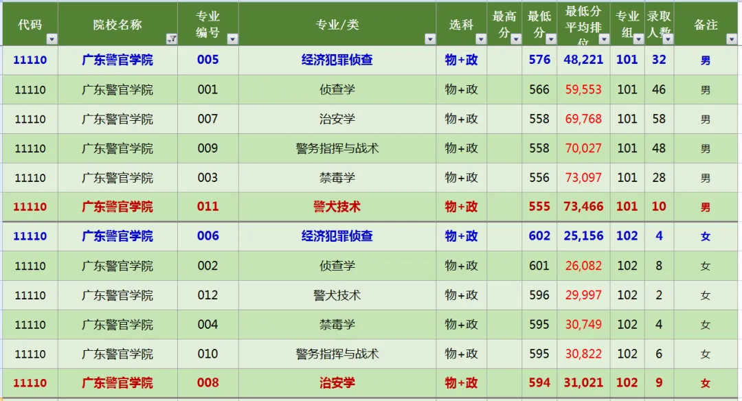The image size is (742, 401).
Task: Open filter dropdown for 专业组 column
Action: tap(638, 39)
